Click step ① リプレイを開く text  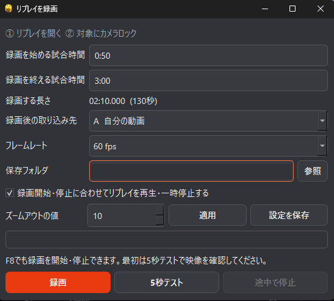click(x=34, y=33)
